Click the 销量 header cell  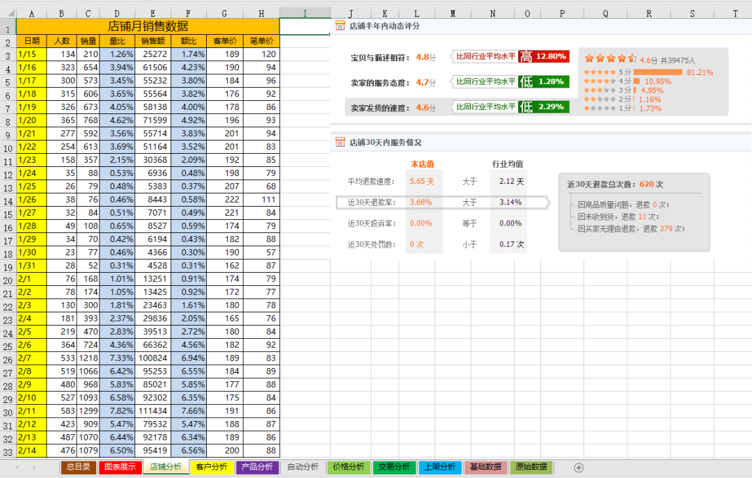[88, 41]
